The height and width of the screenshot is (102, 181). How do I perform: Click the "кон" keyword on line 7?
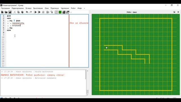[x=9, y=30]
